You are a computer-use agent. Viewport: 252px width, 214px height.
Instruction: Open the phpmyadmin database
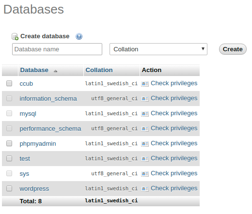tap(38, 144)
